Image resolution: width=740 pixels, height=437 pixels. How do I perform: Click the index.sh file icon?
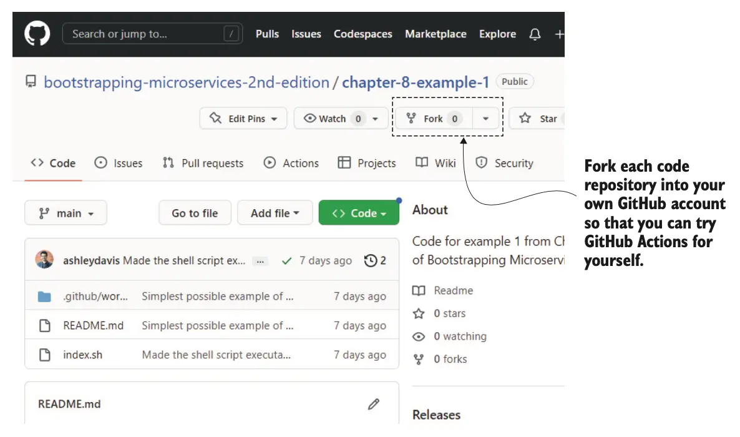44,355
